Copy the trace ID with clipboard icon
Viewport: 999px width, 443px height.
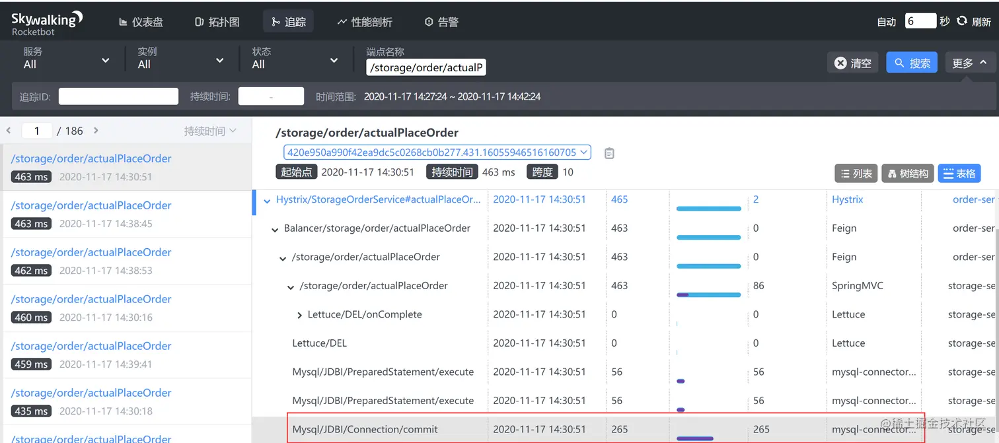(x=609, y=153)
